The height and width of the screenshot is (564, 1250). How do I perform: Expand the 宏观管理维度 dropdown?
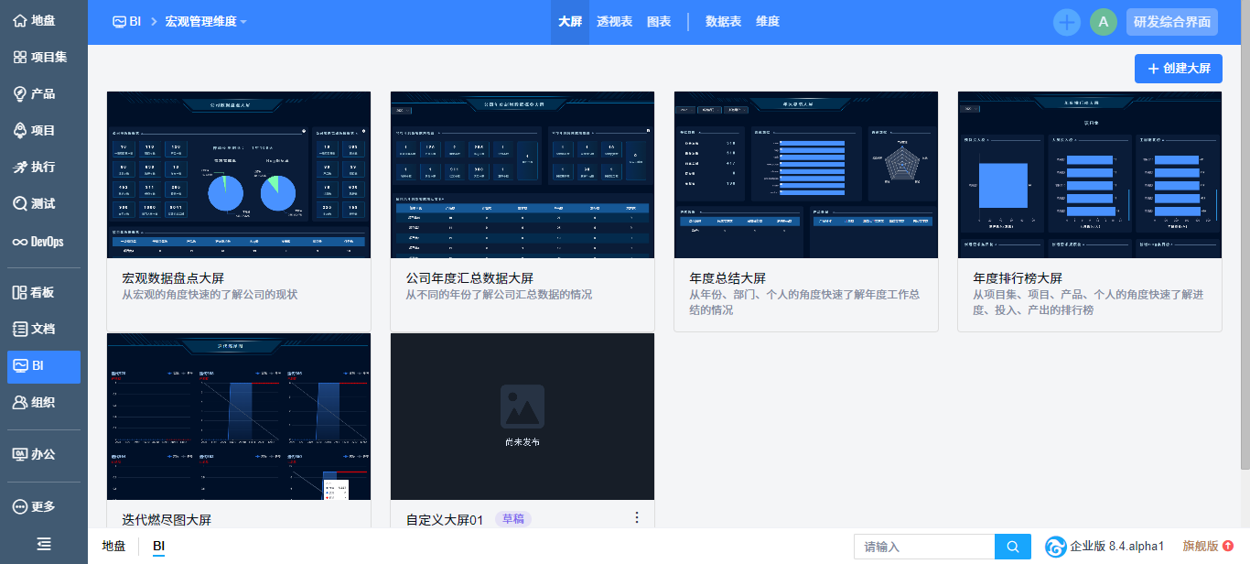(x=206, y=21)
